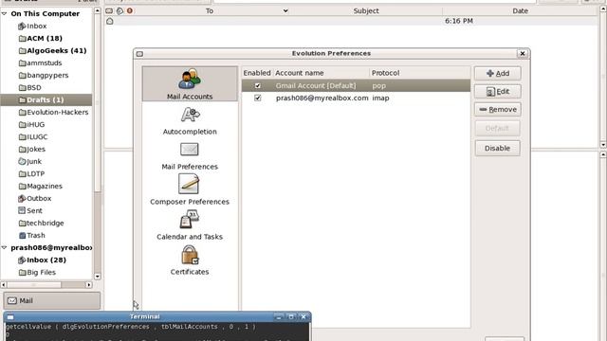Toggle the Gmail Account enabled checkbox
Image resolution: width=607 pixels, height=341 pixels.
click(257, 86)
